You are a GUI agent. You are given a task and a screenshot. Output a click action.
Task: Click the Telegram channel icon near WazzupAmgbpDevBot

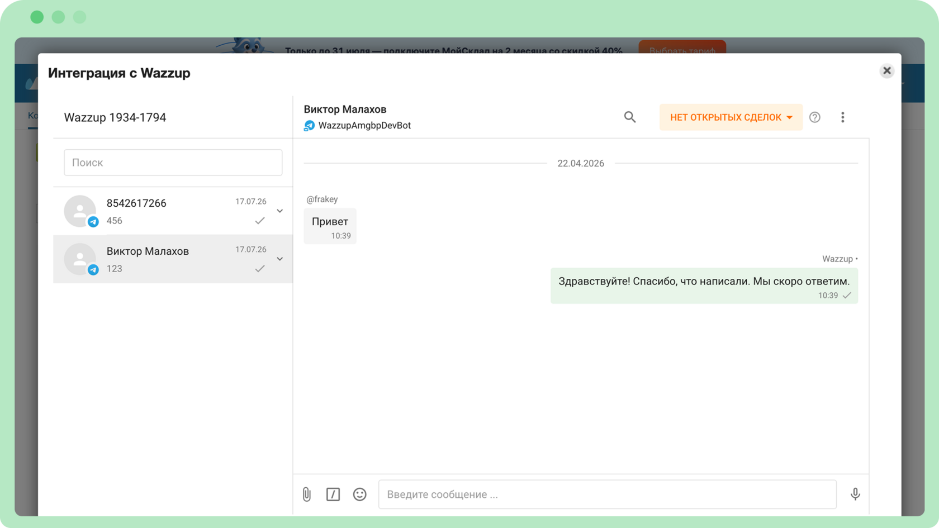pyautogui.click(x=309, y=126)
